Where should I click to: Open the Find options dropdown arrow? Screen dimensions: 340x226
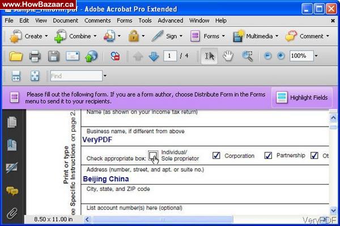pyautogui.click(x=105, y=76)
